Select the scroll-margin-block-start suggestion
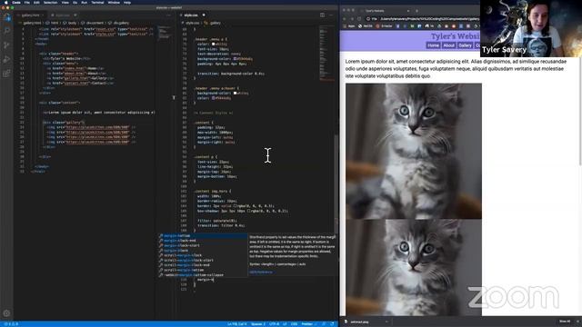This screenshot has height=327, width=582. coord(203,261)
